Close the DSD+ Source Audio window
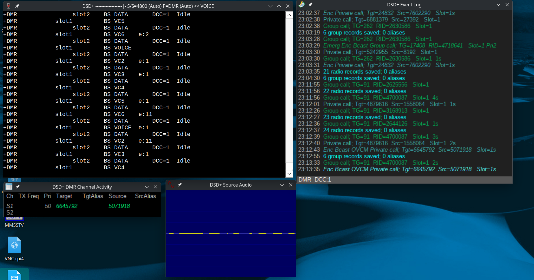Screen dimensions: 534x280 point(291,185)
